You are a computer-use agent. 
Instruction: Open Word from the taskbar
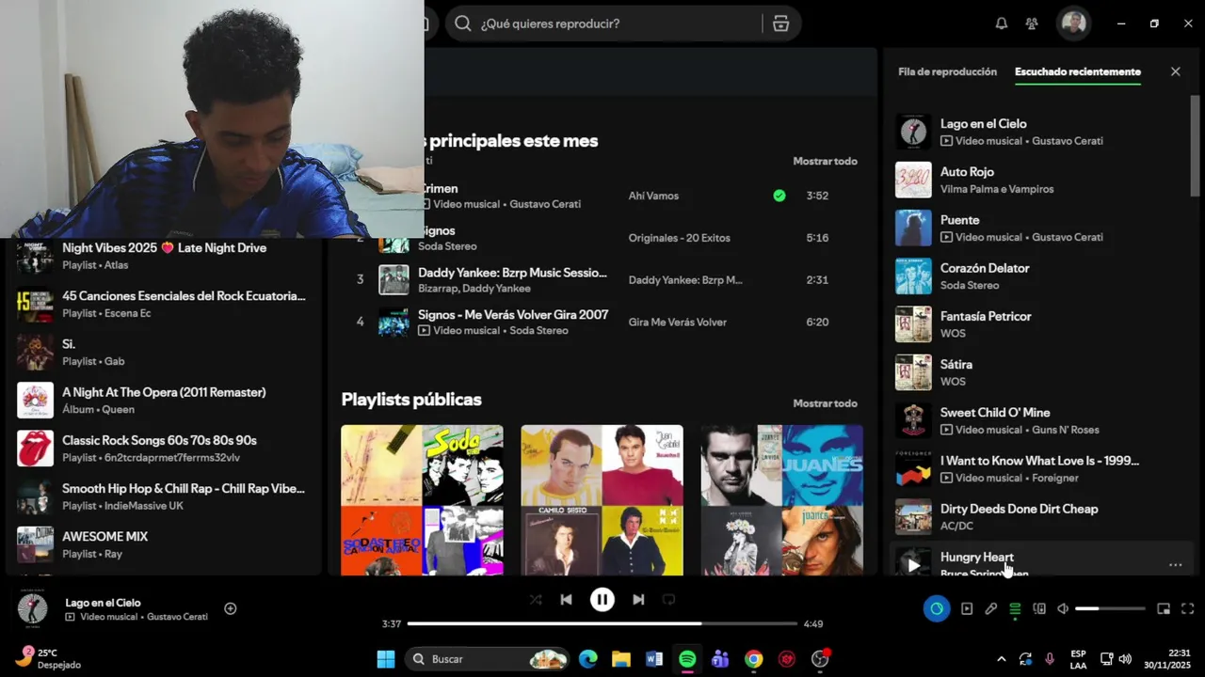coord(654,659)
